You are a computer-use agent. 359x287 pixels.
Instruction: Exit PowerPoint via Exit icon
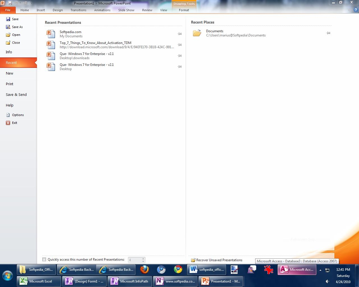coord(8,123)
